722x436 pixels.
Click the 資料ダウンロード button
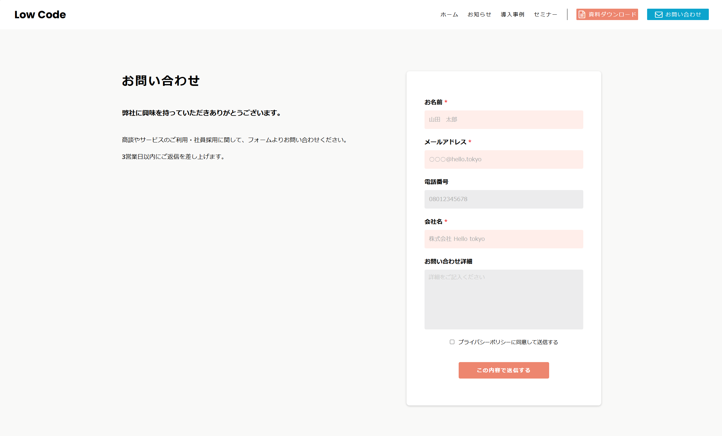click(607, 14)
